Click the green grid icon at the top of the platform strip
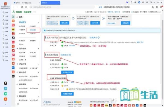164x107 pixels. click(x=13, y=17)
